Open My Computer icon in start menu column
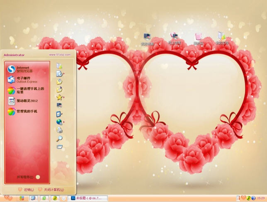Screen dimensions: 267x202 (x=59, y=105)
